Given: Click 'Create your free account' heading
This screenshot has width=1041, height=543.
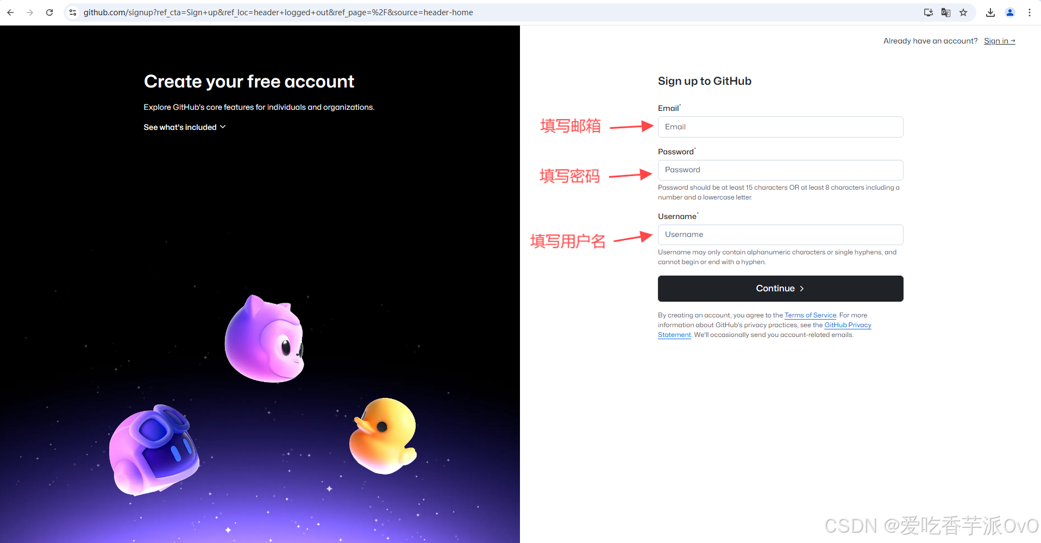Looking at the screenshot, I should (249, 82).
